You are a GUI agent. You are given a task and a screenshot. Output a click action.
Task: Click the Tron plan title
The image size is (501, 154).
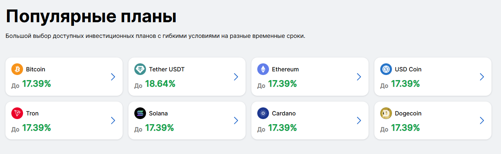32,113
